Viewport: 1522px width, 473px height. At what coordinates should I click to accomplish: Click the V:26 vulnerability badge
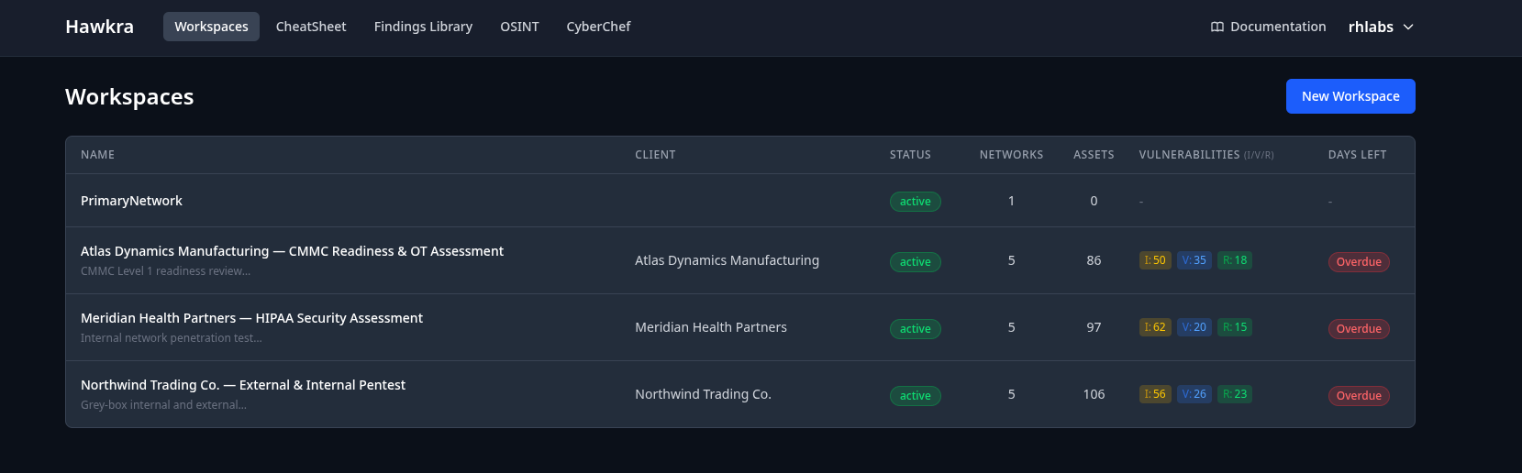tap(1194, 394)
